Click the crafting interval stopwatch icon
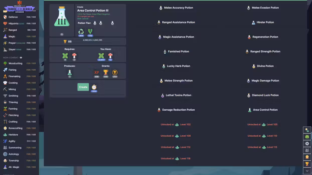The height and width of the screenshot is (175, 312). (94, 87)
